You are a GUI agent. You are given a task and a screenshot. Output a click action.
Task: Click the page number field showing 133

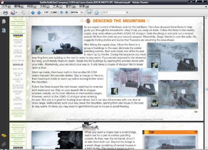pos(46,12)
